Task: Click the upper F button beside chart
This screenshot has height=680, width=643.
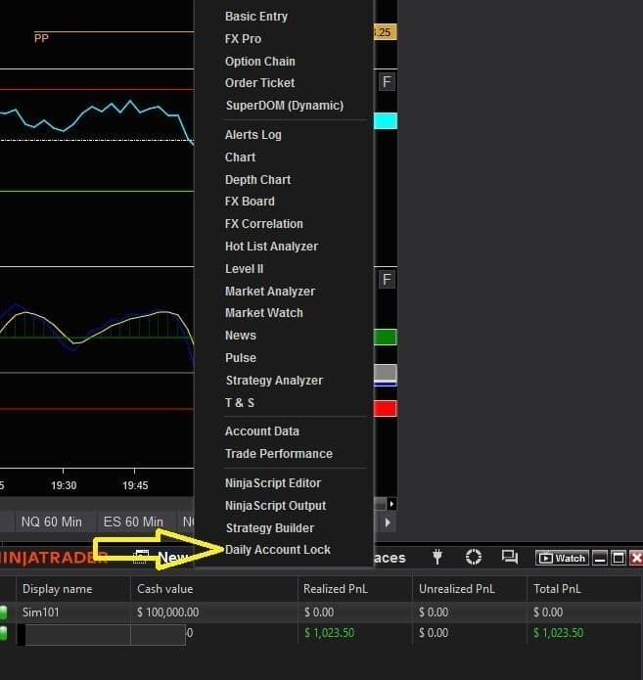Action: (387, 82)
